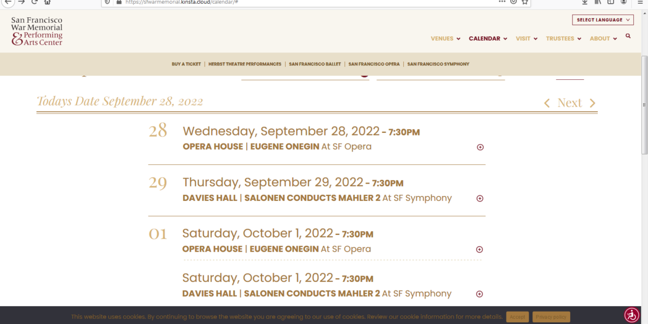Click the San Francisco War Memorial logo
Viewport: 648px width, 324px height.
37,31
